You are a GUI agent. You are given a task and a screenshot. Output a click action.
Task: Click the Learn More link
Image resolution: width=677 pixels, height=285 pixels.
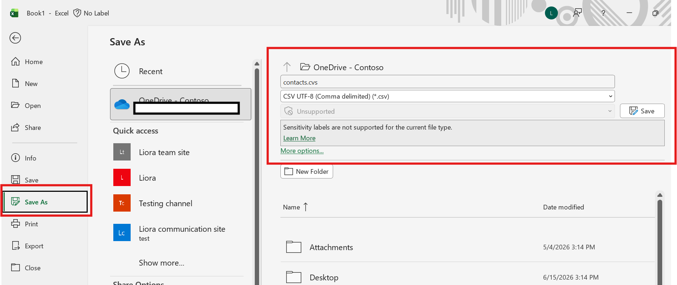coord(299,138)
